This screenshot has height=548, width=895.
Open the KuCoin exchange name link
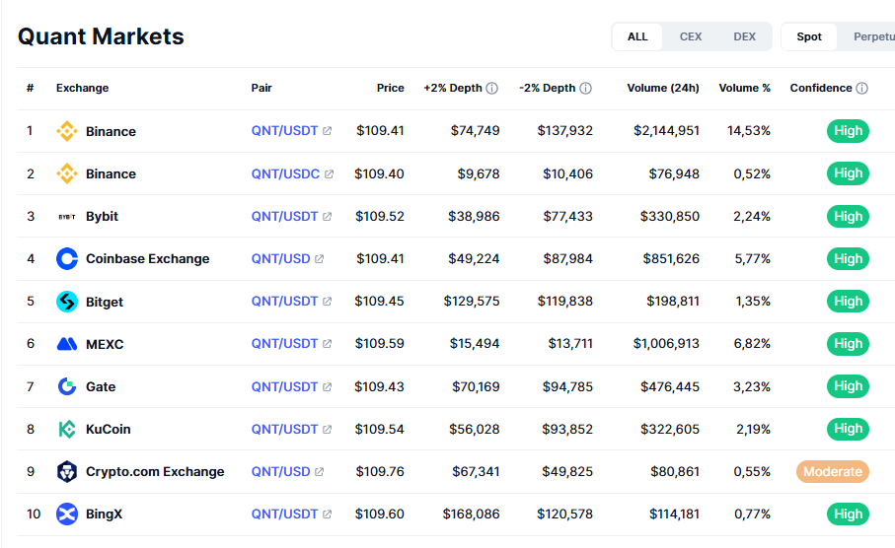point(108,429)
